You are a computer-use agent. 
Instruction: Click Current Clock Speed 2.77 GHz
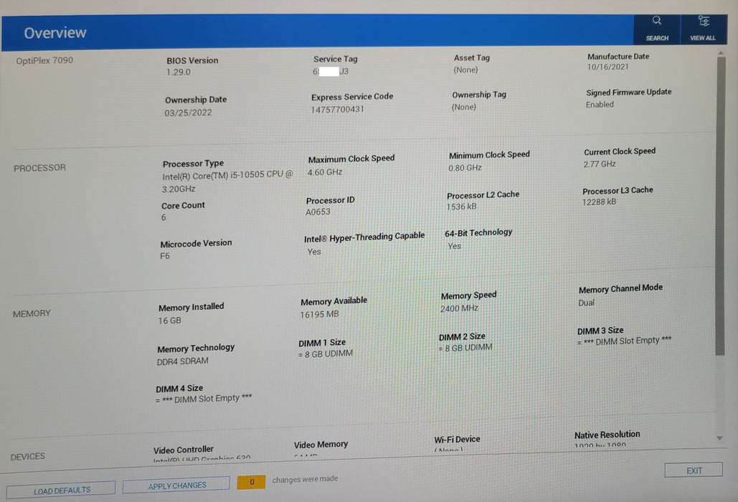click(600, 164)
